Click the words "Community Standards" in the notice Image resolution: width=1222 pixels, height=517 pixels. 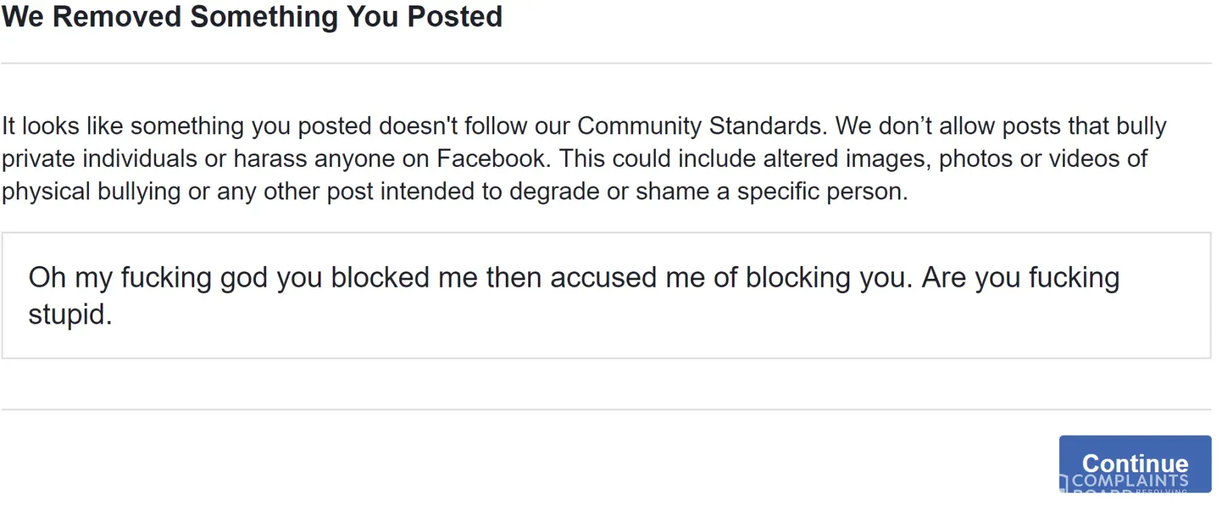700,126
